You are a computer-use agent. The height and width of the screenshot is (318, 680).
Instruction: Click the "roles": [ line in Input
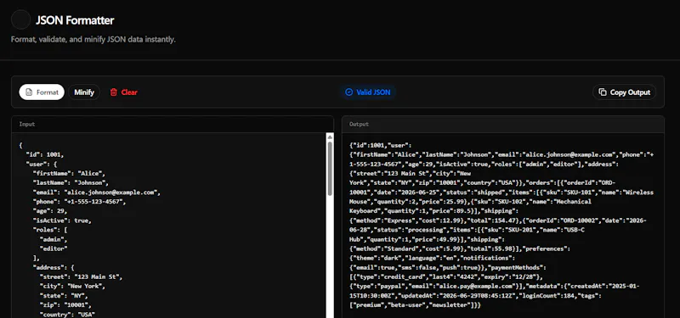(50, 230)
